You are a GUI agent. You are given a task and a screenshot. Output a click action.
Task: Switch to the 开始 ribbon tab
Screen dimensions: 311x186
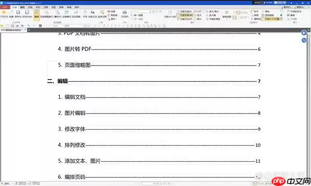tap(15, 7)
